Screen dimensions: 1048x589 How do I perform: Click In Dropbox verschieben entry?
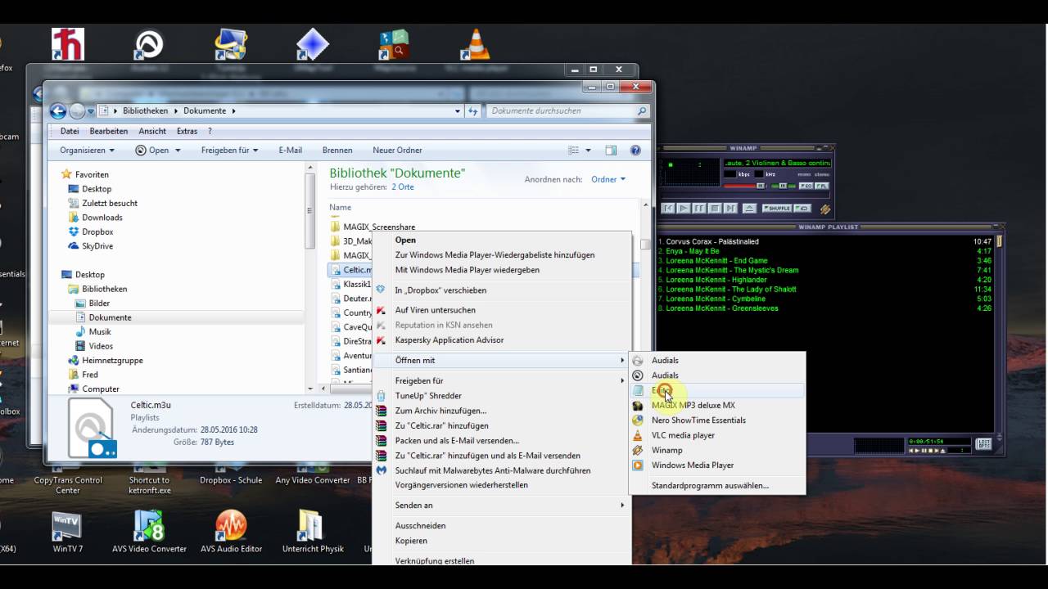(501, 290)
